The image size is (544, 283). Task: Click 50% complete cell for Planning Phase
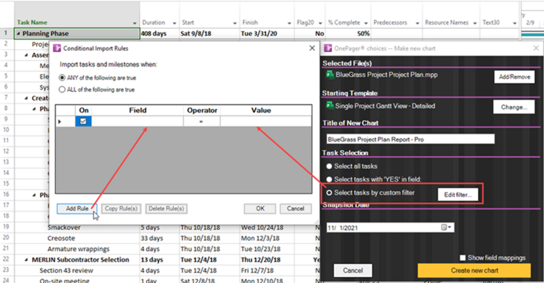click(348, 34)
